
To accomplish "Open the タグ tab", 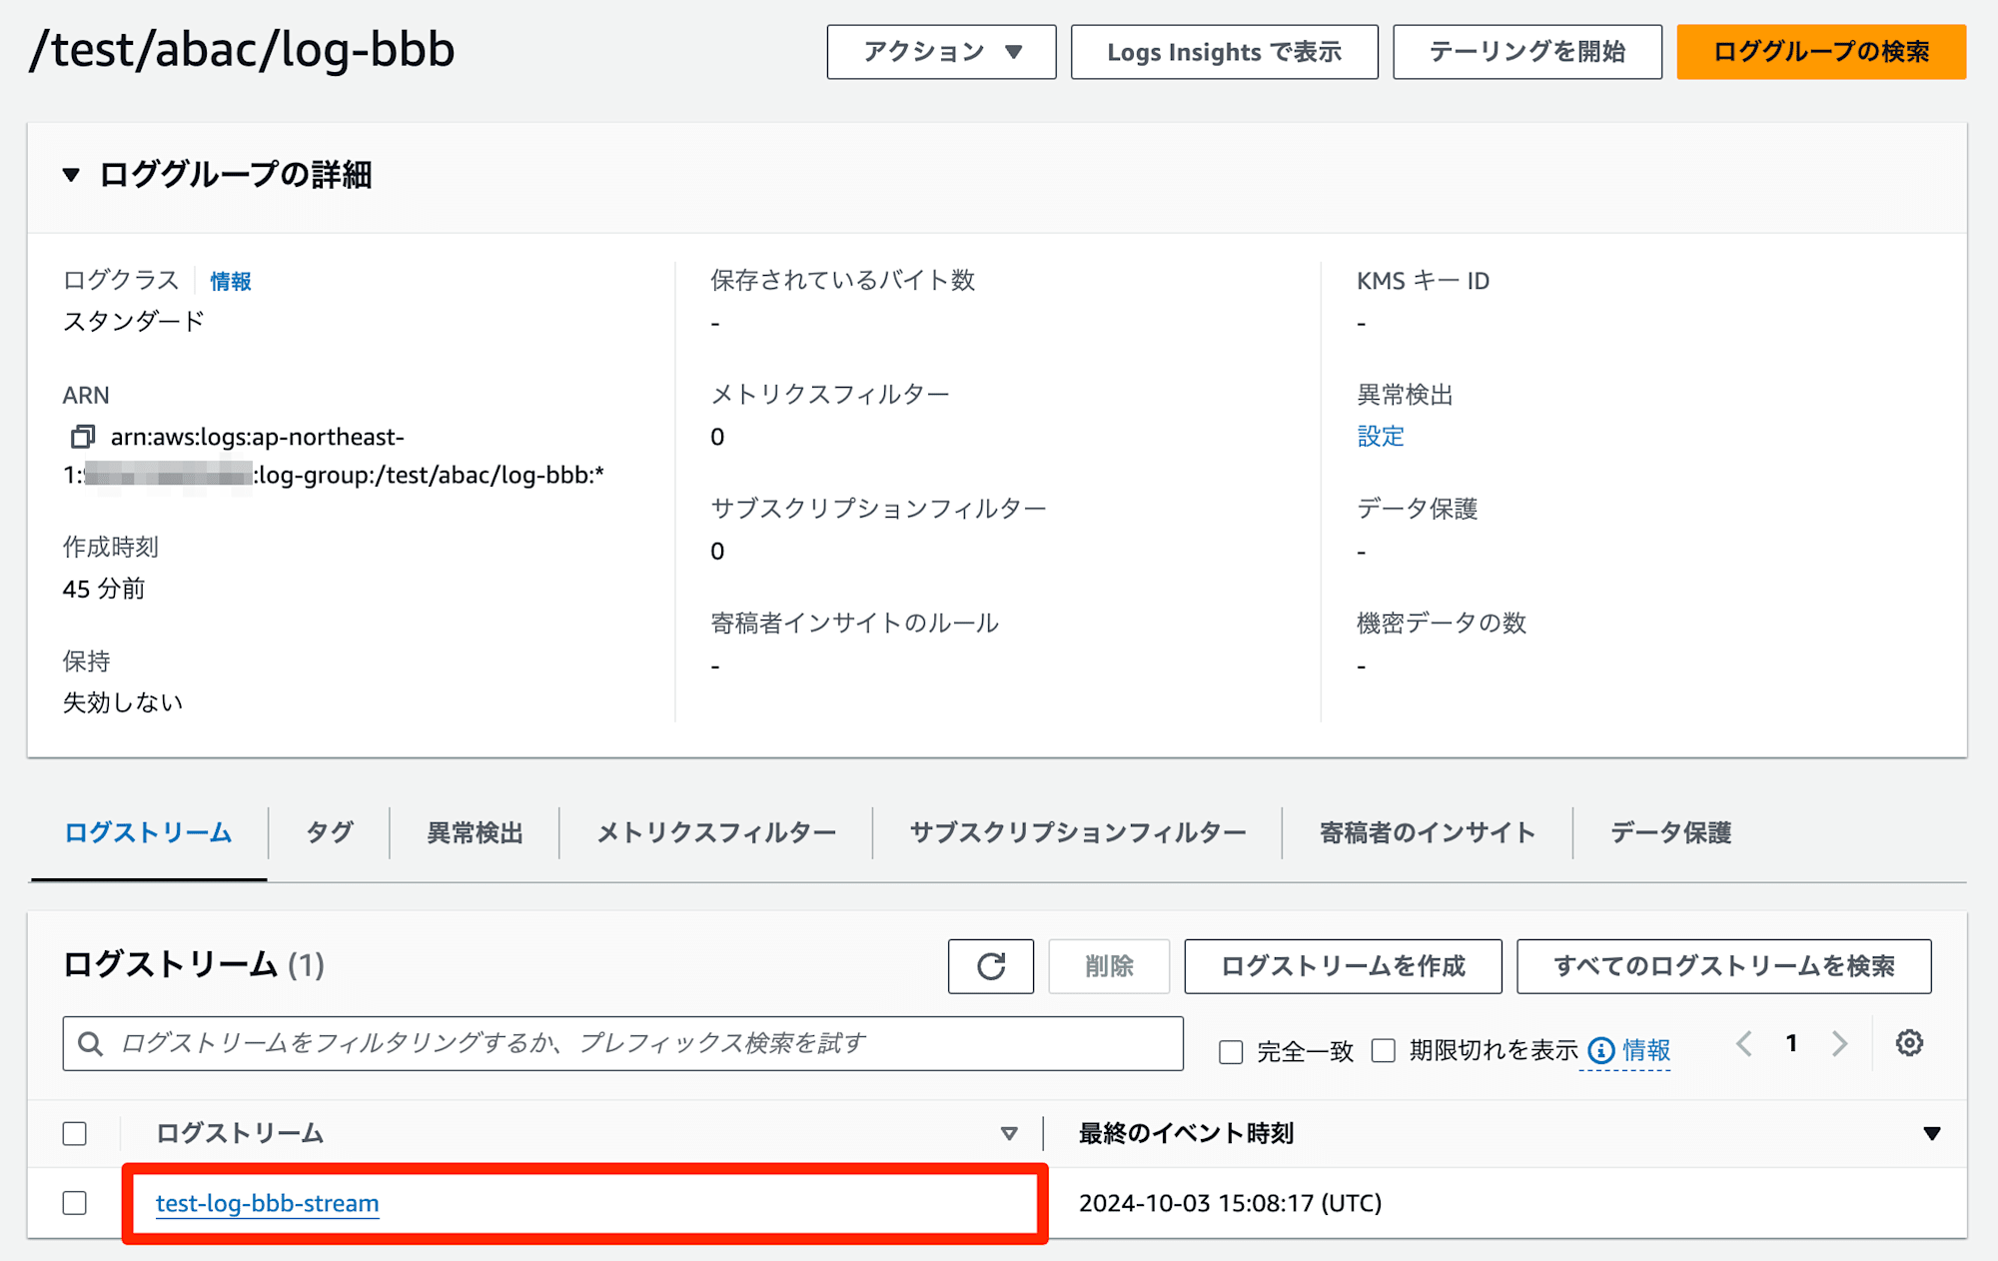I will coord(329,832).
